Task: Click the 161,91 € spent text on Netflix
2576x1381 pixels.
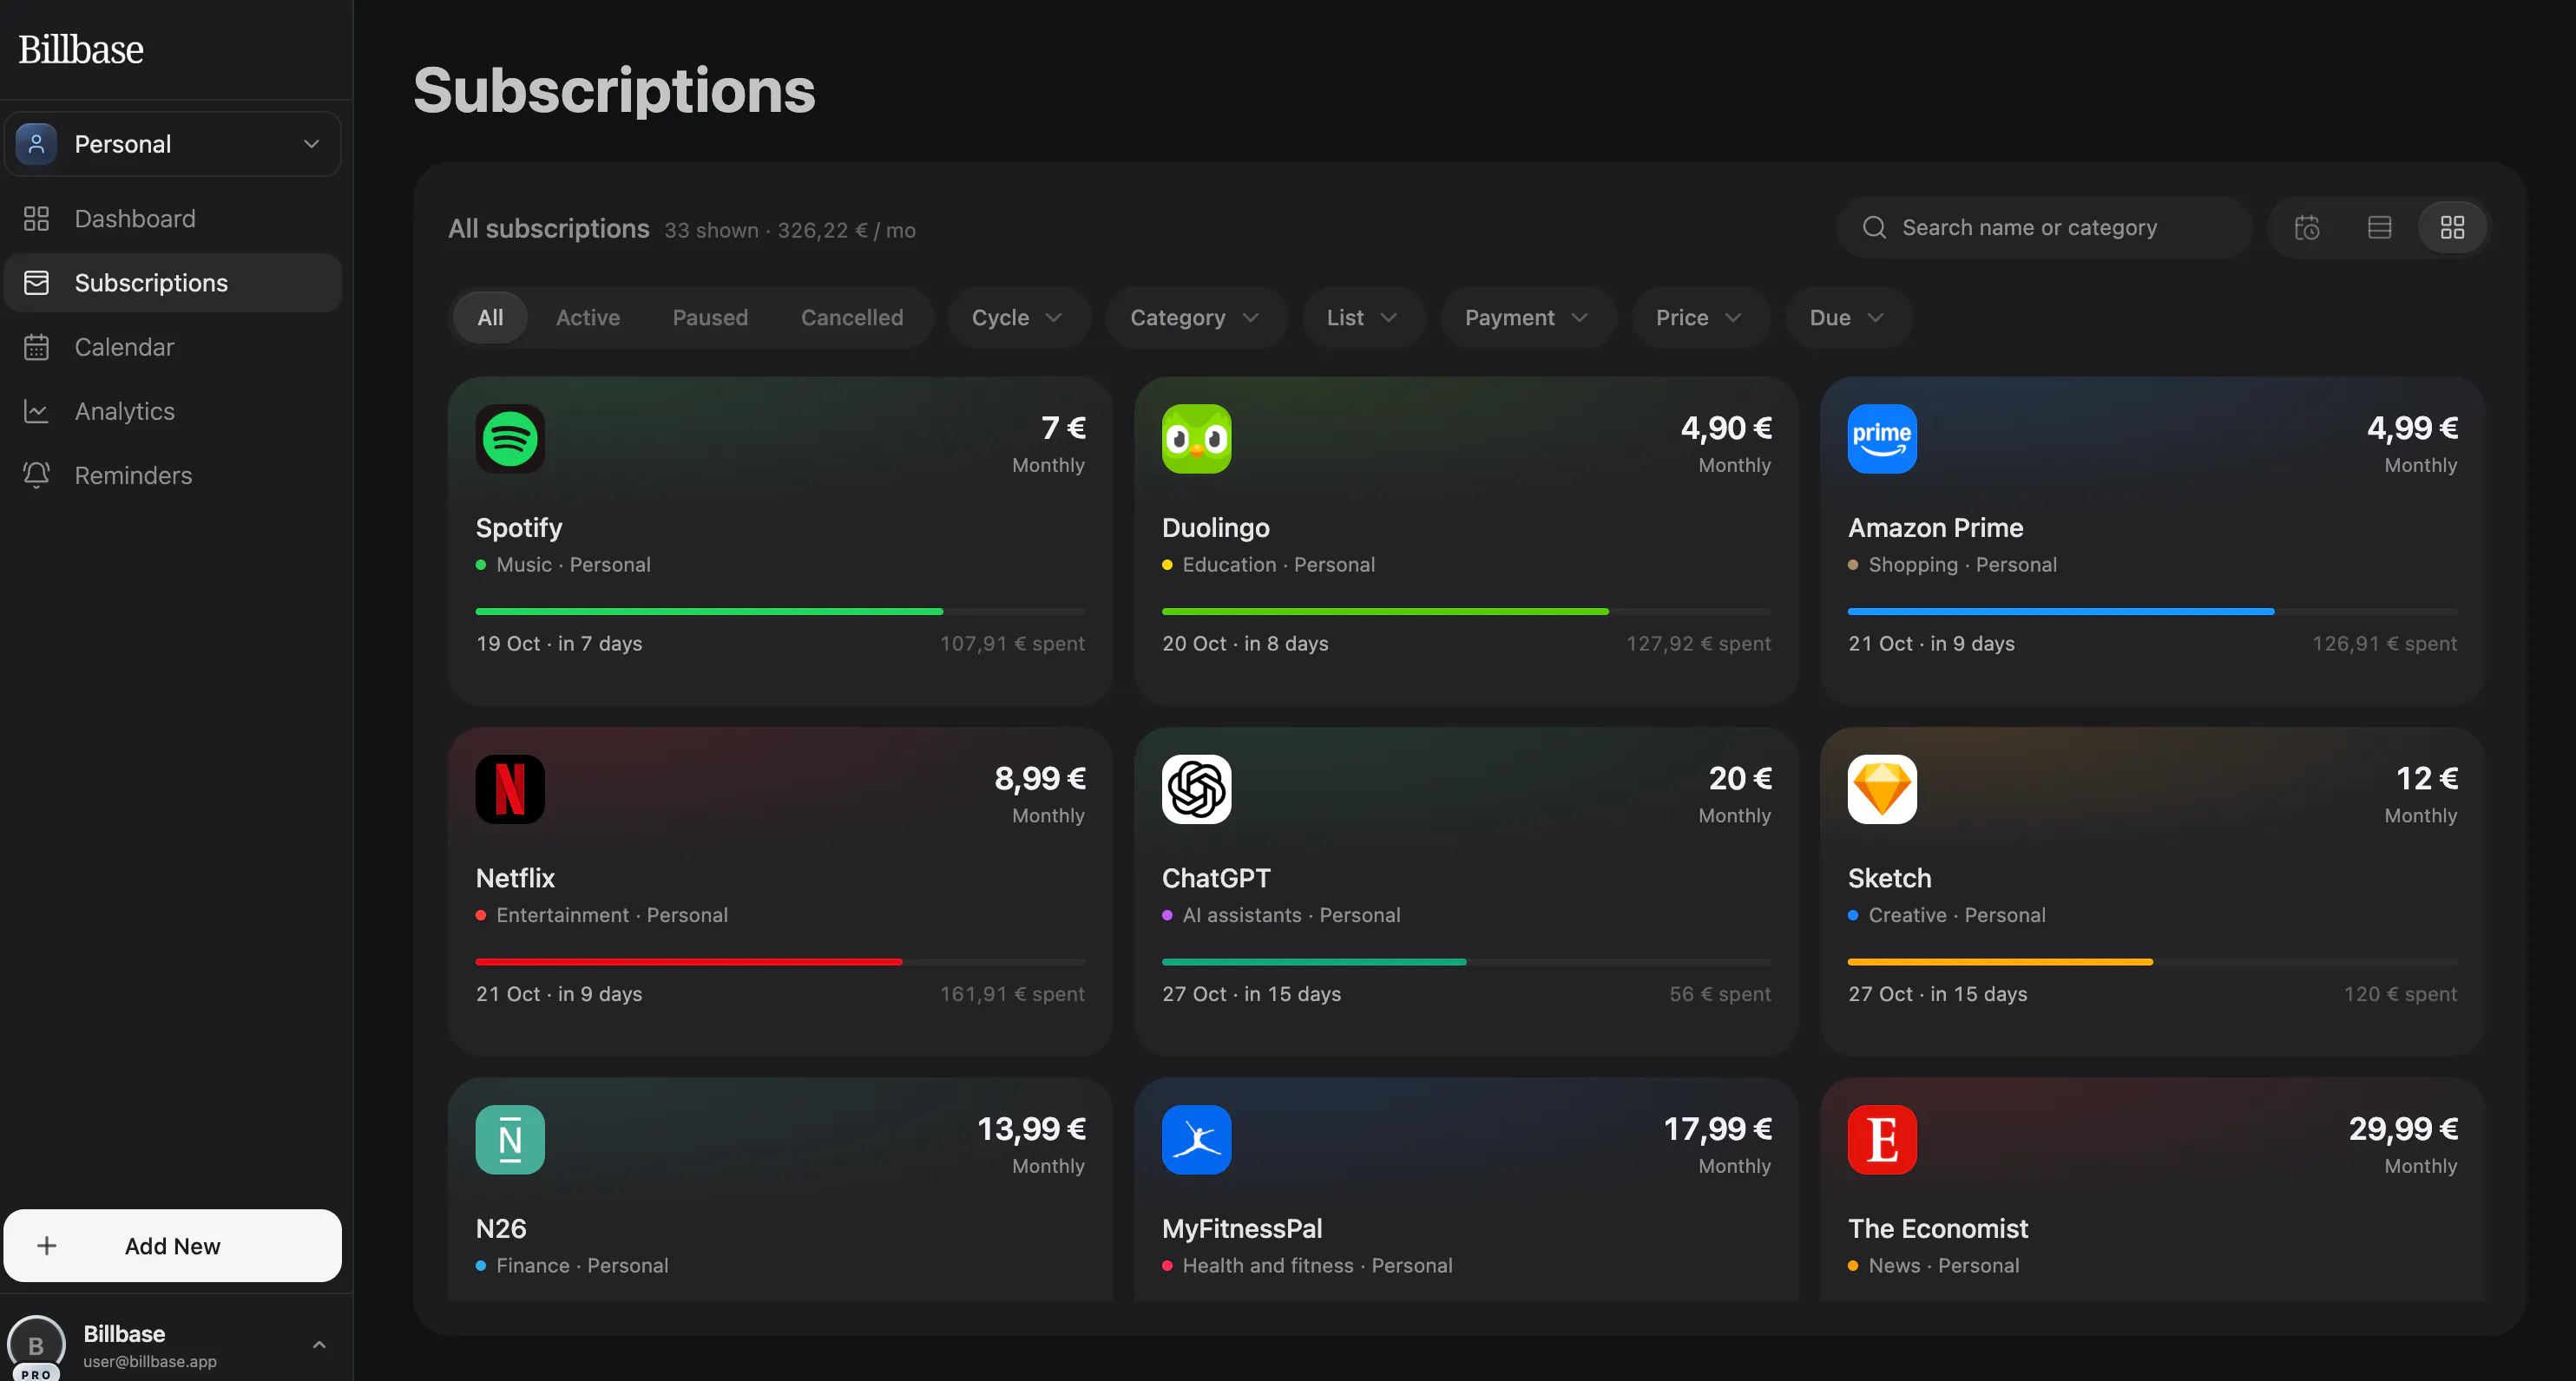Action: coord(1012,993)
